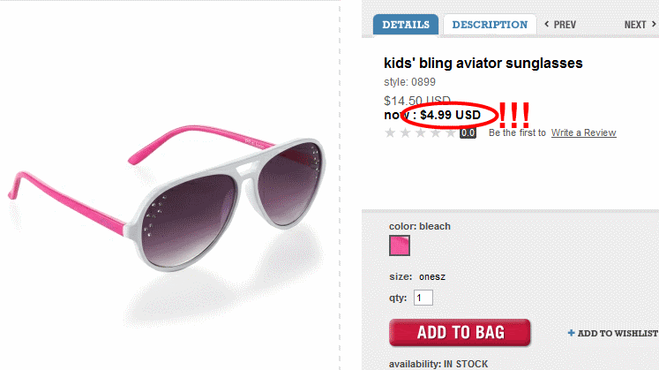Click the second rating star
The image size is (659, 370).
point(406,133)
